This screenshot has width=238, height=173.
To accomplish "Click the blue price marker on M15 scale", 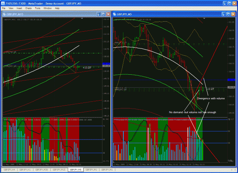I will [x=106, y=64].
